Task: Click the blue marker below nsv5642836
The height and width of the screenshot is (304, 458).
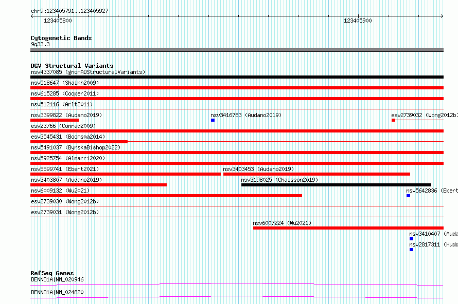Action: 409,196
